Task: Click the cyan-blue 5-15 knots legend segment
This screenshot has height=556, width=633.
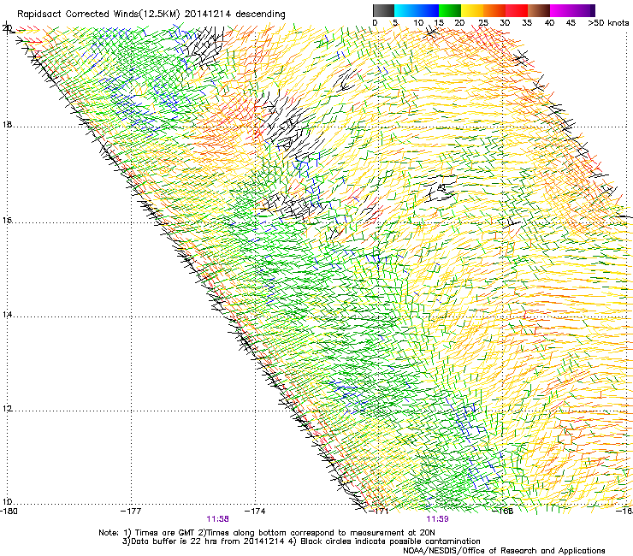Action: (417, 10)
